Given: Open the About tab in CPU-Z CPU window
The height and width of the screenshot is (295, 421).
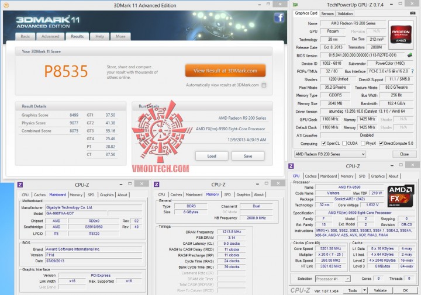Looking at the screenshot, I should (393, 176).
